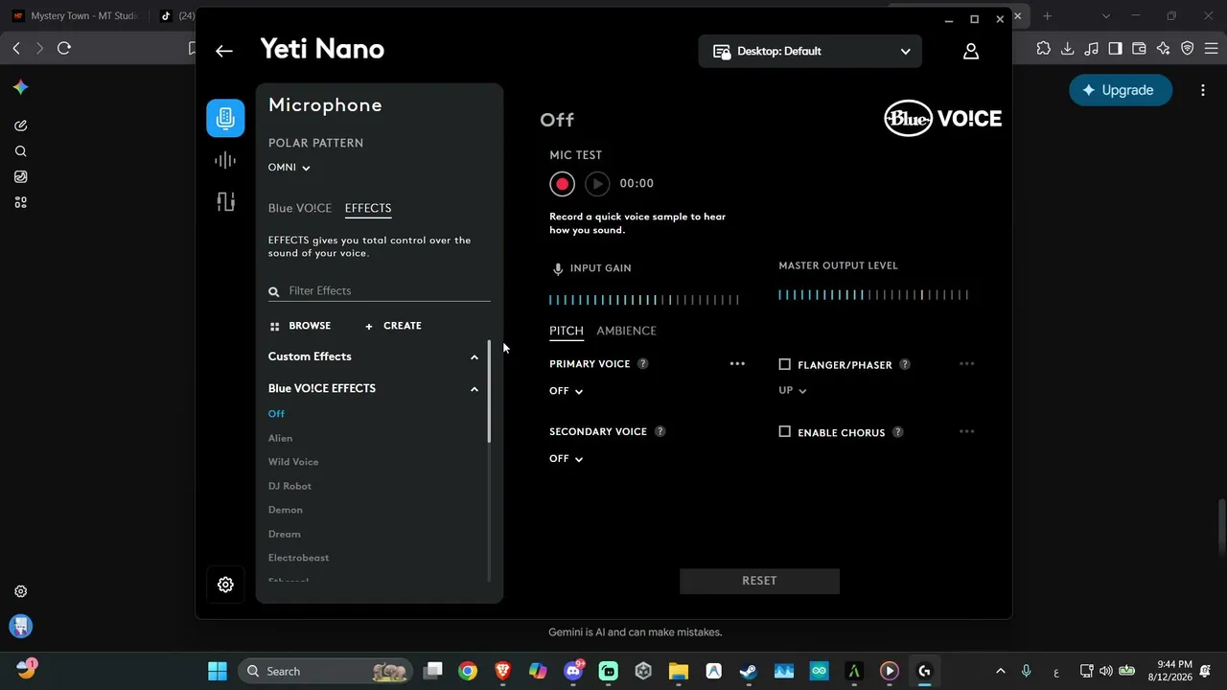This screenshot has width=1227, height=690.
Task: Open the Polar Pattern OMNI dropdown
Action: [x=289, y=168]
